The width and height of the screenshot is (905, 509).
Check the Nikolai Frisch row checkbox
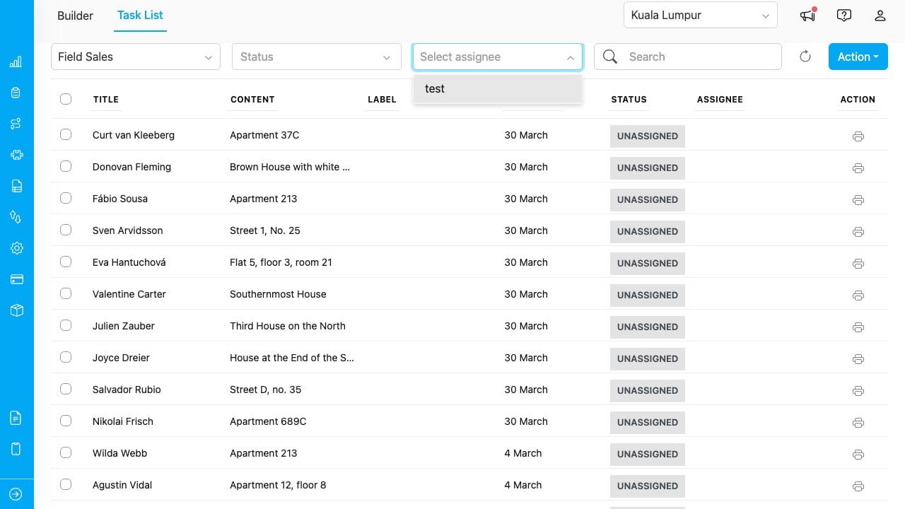pyautogui.click(x=66, y=421)
